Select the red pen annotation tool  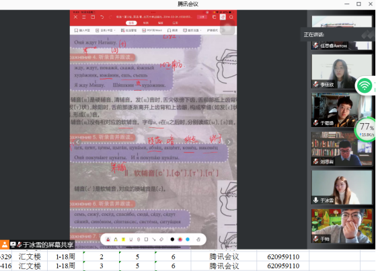pos(108,239)
